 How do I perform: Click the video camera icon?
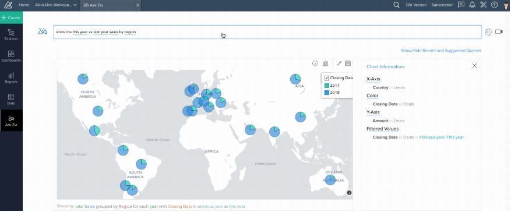499,31
